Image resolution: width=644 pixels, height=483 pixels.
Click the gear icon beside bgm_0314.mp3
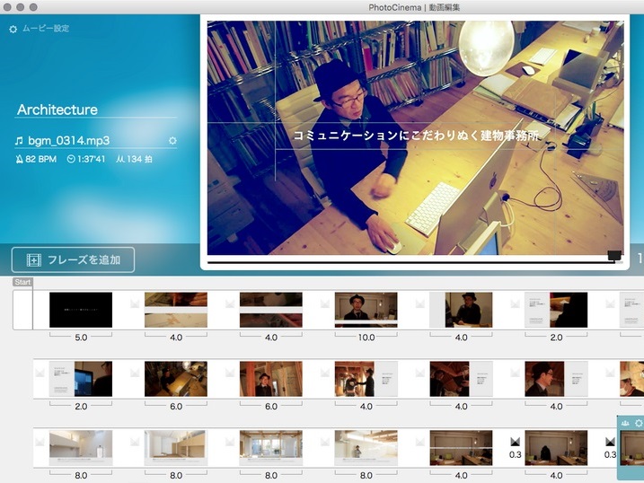tap(172, 141)
